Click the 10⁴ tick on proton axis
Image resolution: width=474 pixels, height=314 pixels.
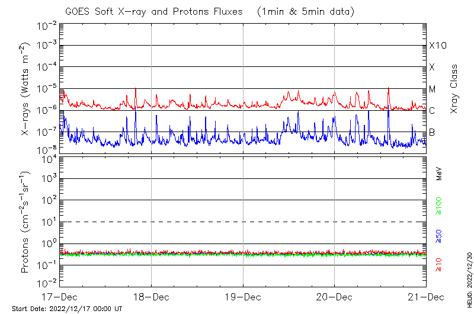pyautogui.click(x=48, y=158)
